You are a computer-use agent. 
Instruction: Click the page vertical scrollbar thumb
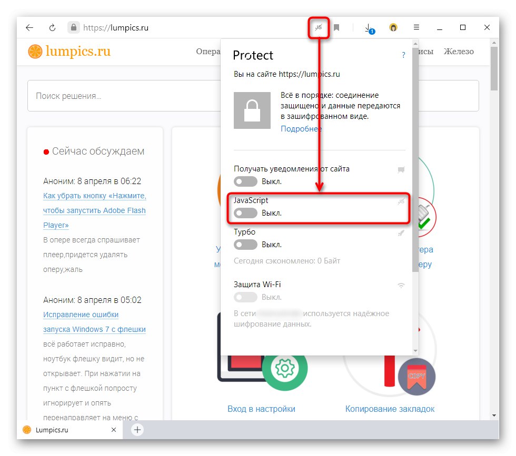tap(494, 68)
